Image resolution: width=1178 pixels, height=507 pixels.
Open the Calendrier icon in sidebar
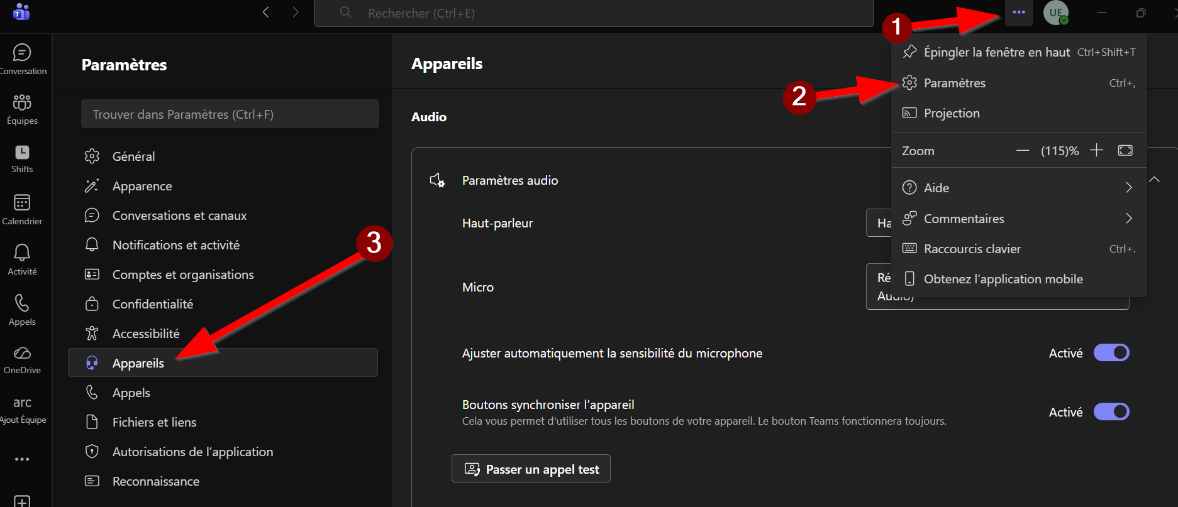[22, 203]
